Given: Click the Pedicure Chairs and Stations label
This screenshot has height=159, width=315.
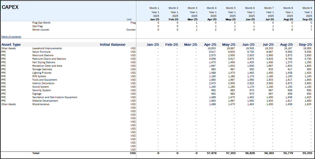Looking at the screenshot, I should [49, 59].
